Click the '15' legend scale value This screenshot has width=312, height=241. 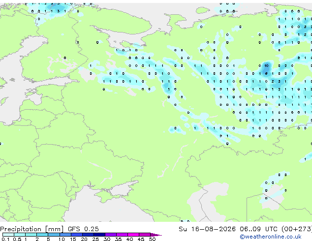point(73,239)
